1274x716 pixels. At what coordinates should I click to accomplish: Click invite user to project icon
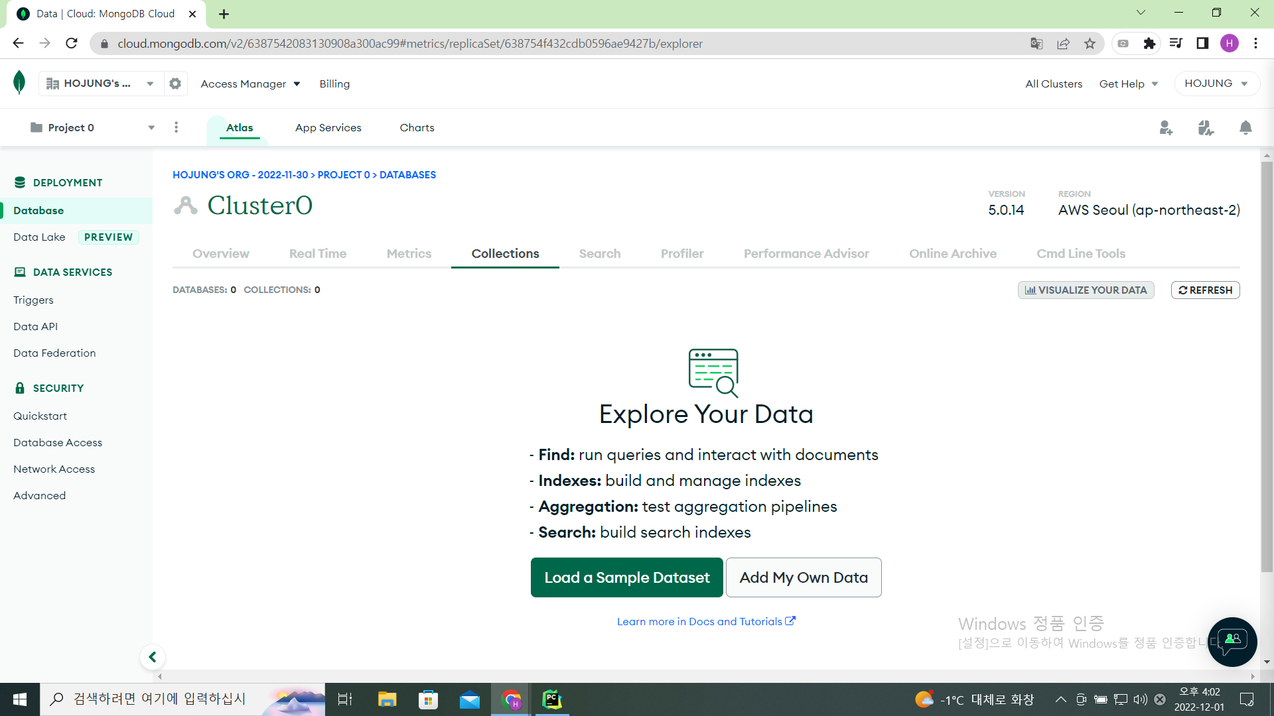(x=1166, y=127)
